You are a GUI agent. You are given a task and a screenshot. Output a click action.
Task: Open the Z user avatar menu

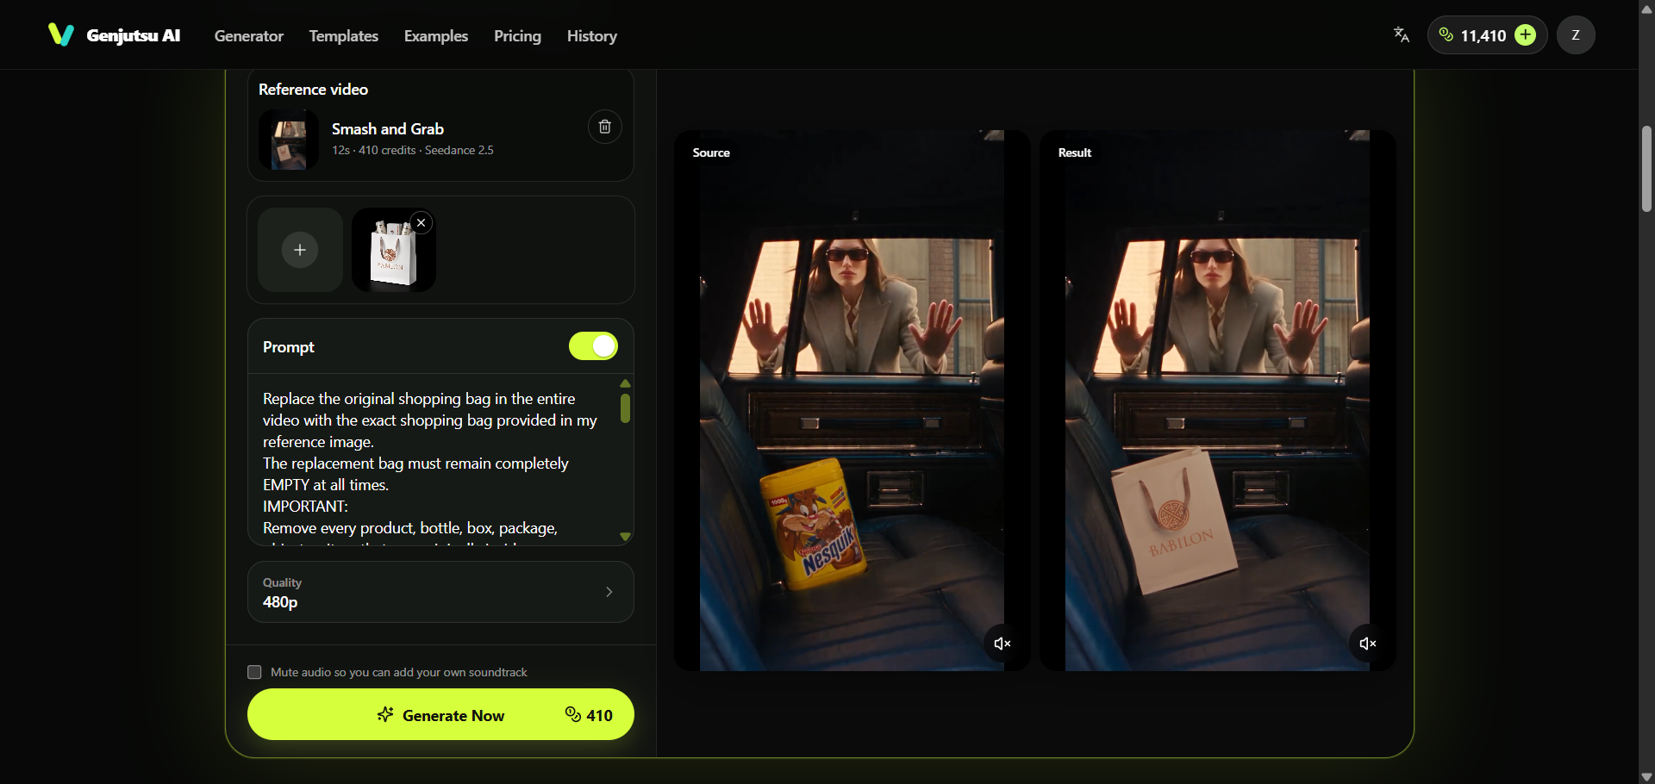tap(1576, 35)
